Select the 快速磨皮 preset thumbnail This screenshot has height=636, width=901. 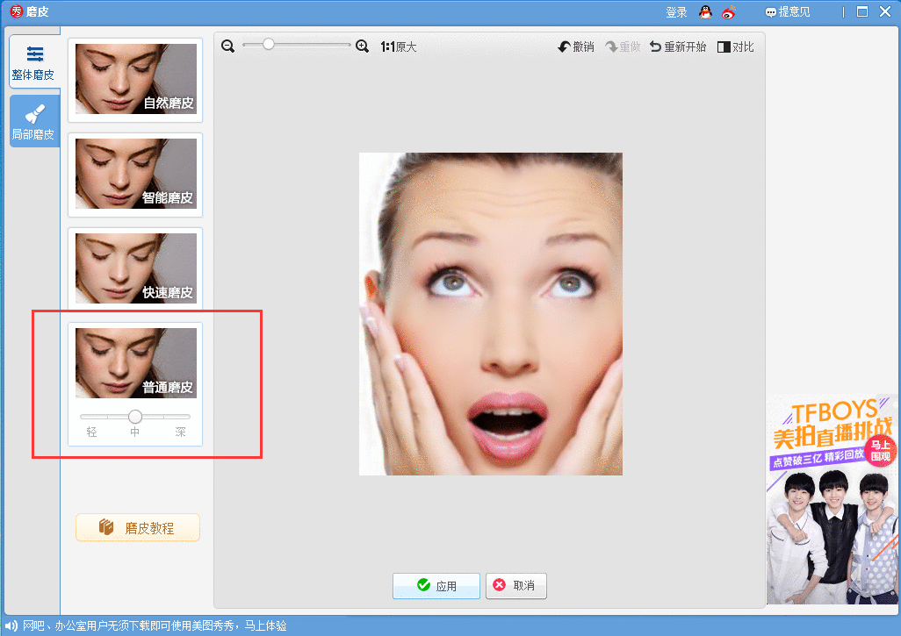point(135,268)
